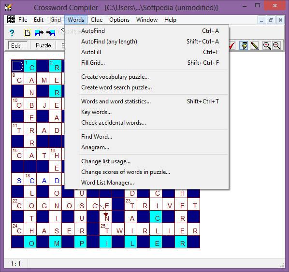
Task: Select grid cell numbered 18 with blue C
Action: (x=30, y=179)
